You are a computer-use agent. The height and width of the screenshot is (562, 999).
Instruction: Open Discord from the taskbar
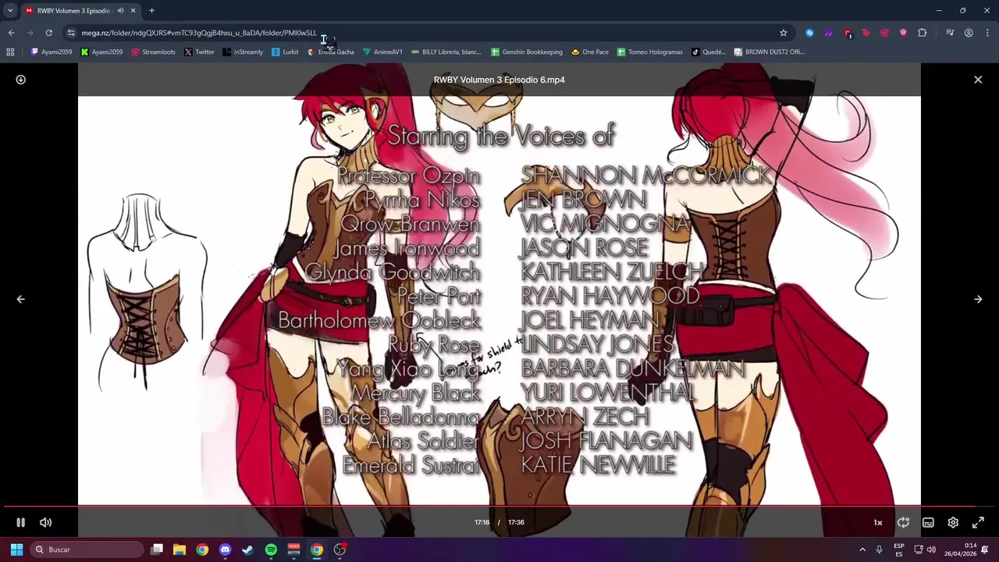225,550
